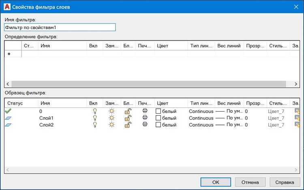
Task: Click the viewport freeze icon for layer 0
Action: click(x=297, y=111)
